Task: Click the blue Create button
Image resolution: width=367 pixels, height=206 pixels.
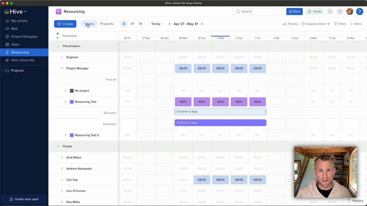Action: (x=65, y=24)
